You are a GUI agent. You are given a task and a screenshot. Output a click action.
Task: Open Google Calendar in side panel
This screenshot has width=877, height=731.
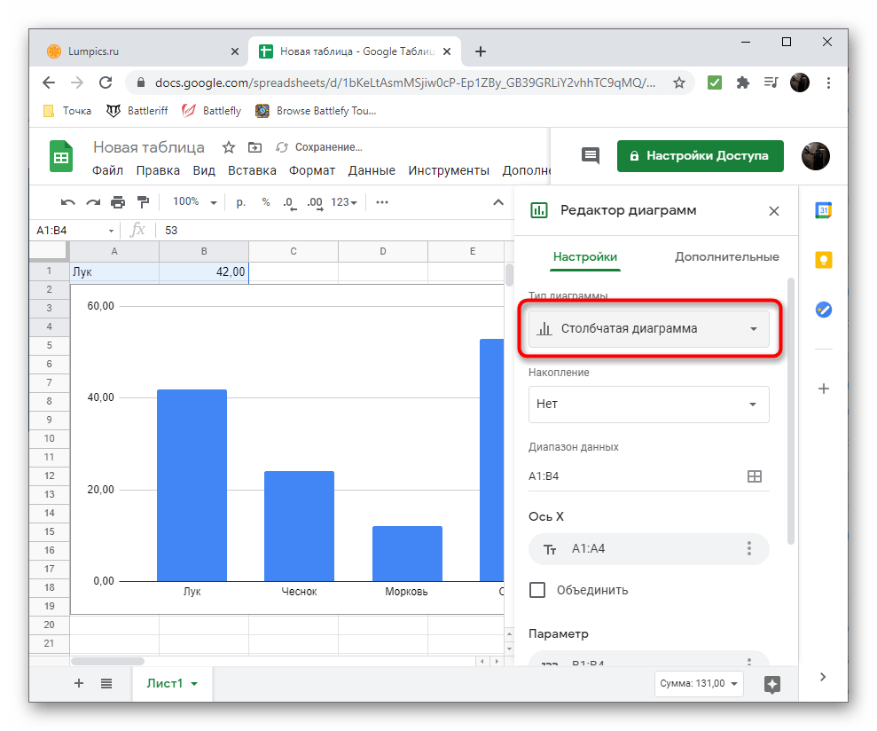(823, 210)
